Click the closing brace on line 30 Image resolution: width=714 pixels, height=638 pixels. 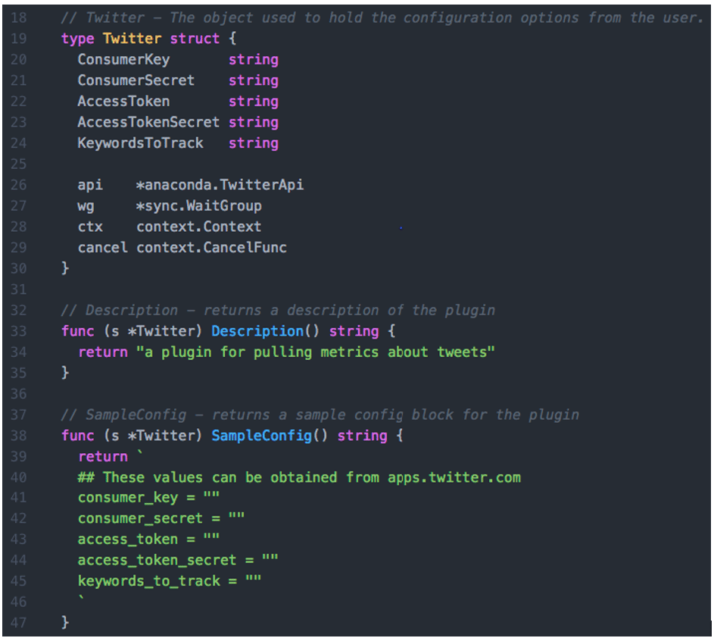tap(65, 268)
